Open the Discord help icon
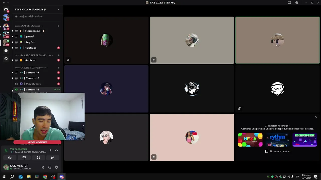 (x=297, y=3)
